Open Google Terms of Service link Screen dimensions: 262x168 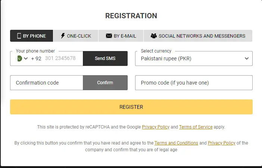coord(196,127)
